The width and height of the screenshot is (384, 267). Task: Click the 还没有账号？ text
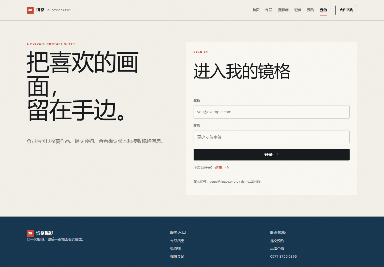click(x=203, y=168)
